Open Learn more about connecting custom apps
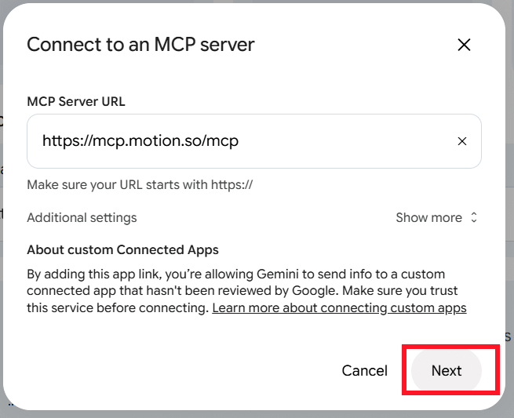Screen dimensions: 514x418 pos(339,308)
